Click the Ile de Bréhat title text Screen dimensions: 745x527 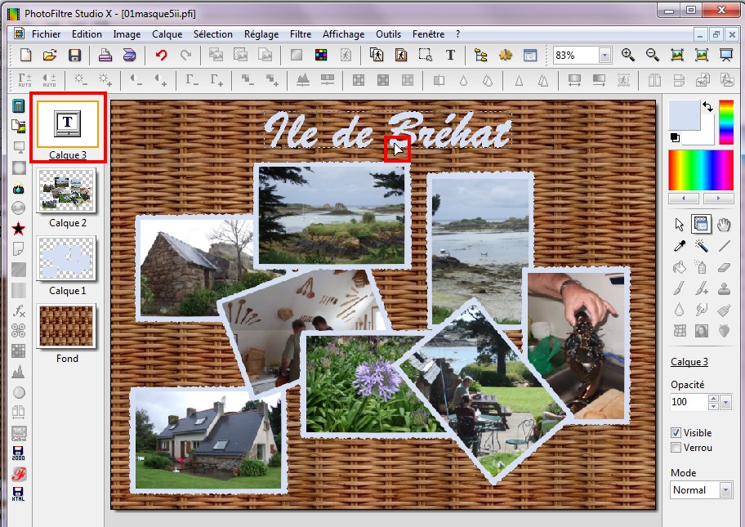point(388,130)
